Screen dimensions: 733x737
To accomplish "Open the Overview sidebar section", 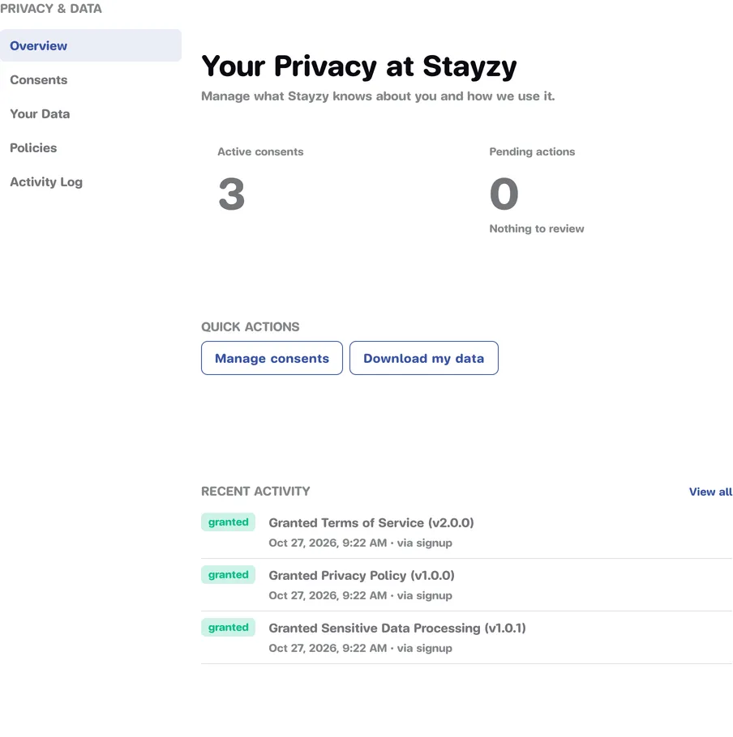I will (x=90, y=45).
